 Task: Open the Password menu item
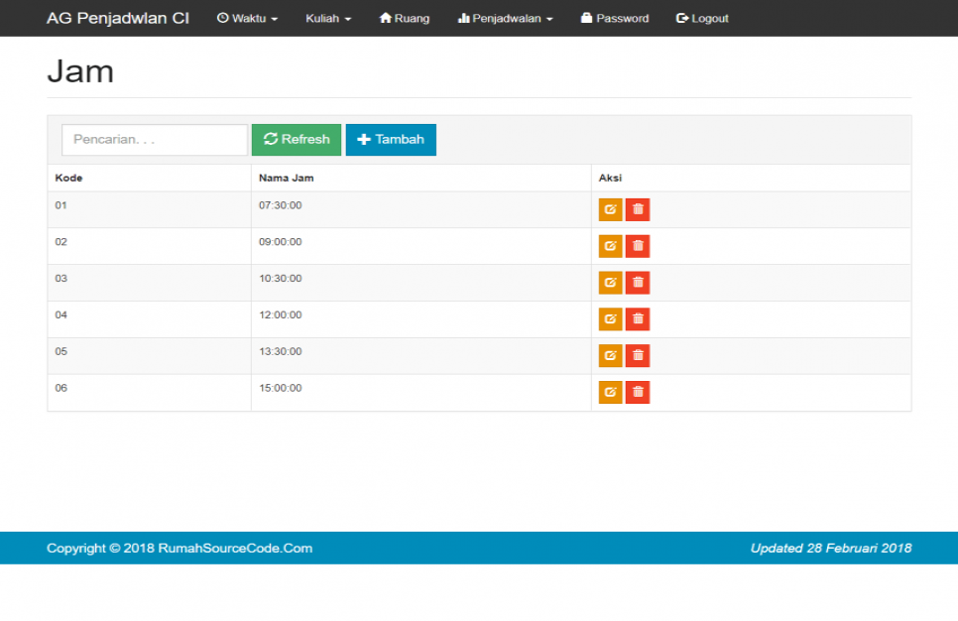[615, 19]
